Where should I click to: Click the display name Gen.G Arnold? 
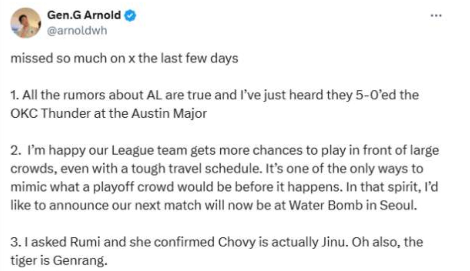tap(84, 15)
